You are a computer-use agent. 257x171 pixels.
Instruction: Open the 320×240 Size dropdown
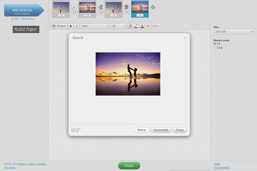point(233,31)
